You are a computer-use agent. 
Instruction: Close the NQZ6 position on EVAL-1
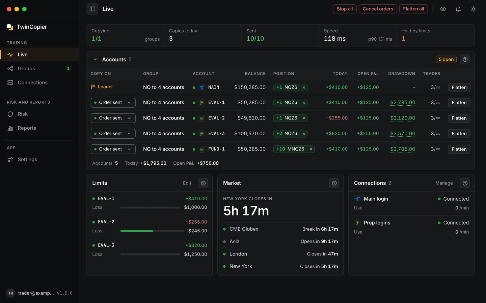pos(304,103)
